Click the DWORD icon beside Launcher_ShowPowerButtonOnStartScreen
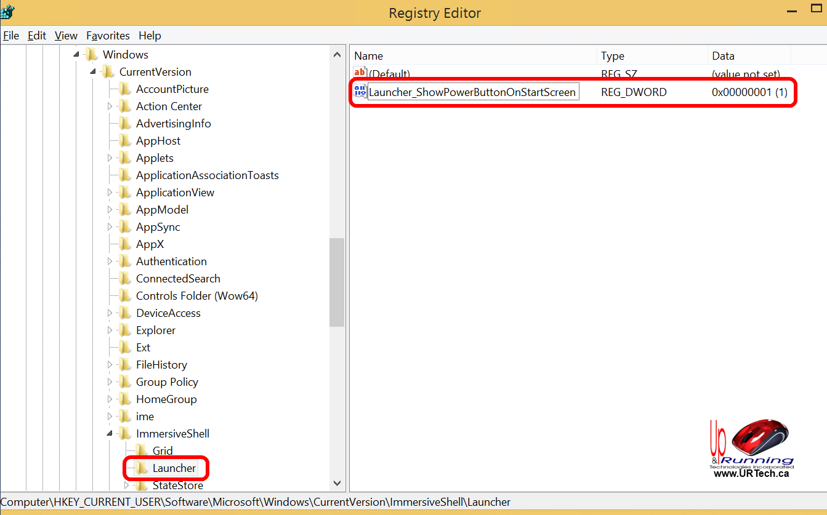 coord(360,92)
